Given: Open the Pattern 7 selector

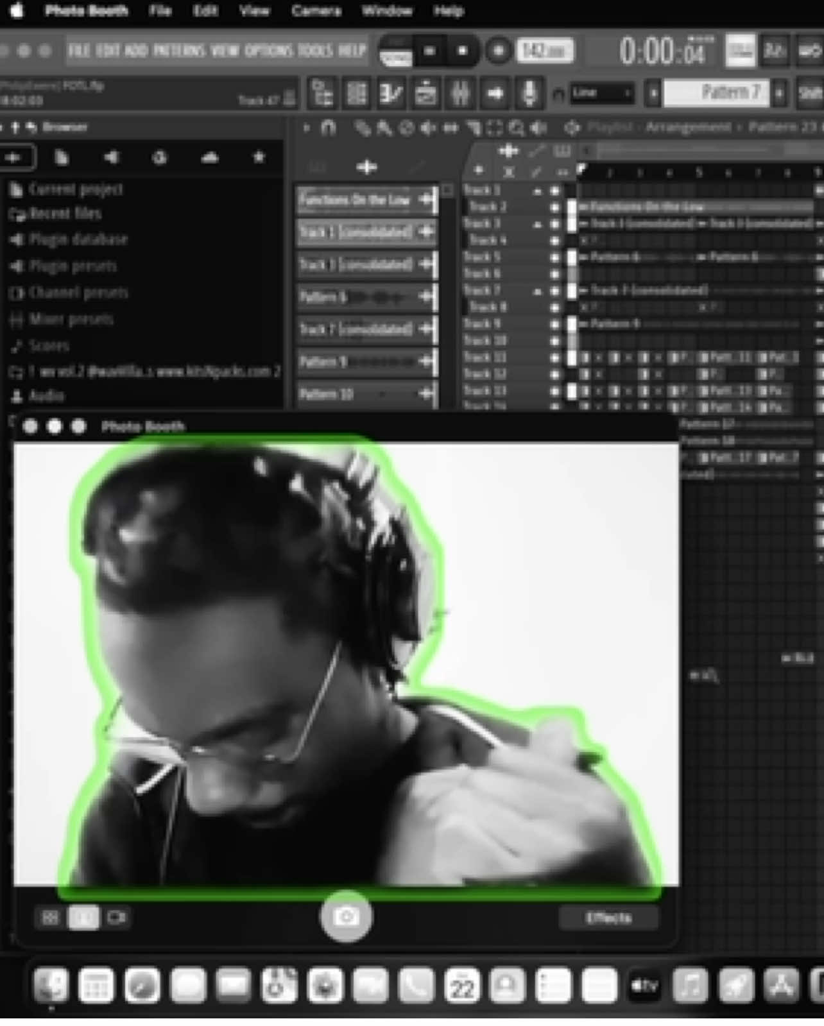Looking at the screenshot, I should tap(716, 93).
